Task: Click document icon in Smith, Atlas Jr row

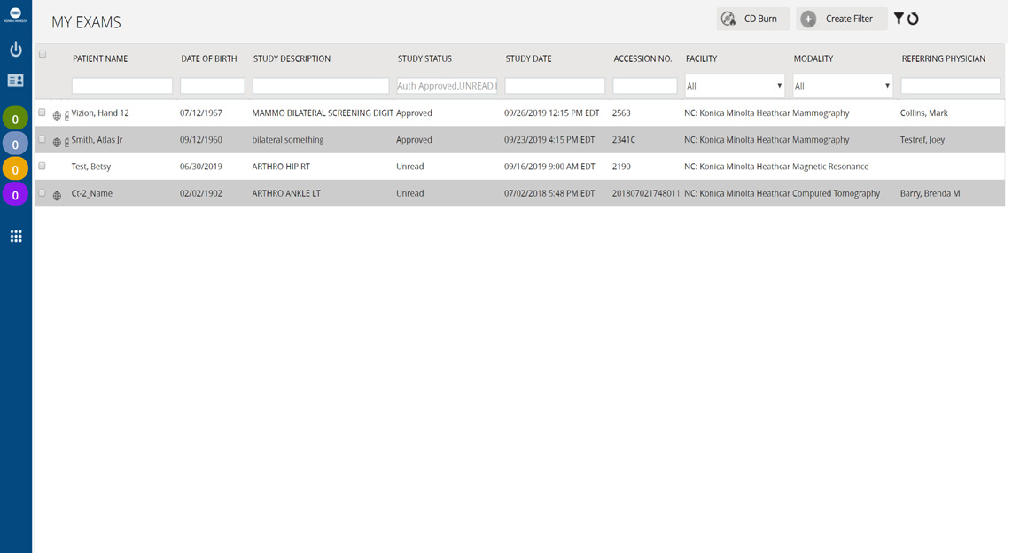Action: [x=66, y=142]
